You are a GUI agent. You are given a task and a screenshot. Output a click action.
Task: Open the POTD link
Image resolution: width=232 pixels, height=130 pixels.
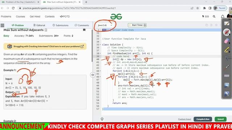[x=65, y=17]
